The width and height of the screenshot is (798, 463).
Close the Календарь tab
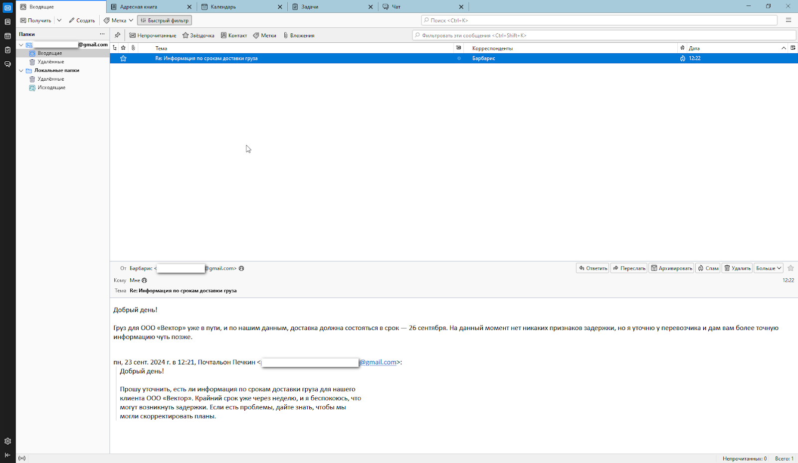[280, 7]
